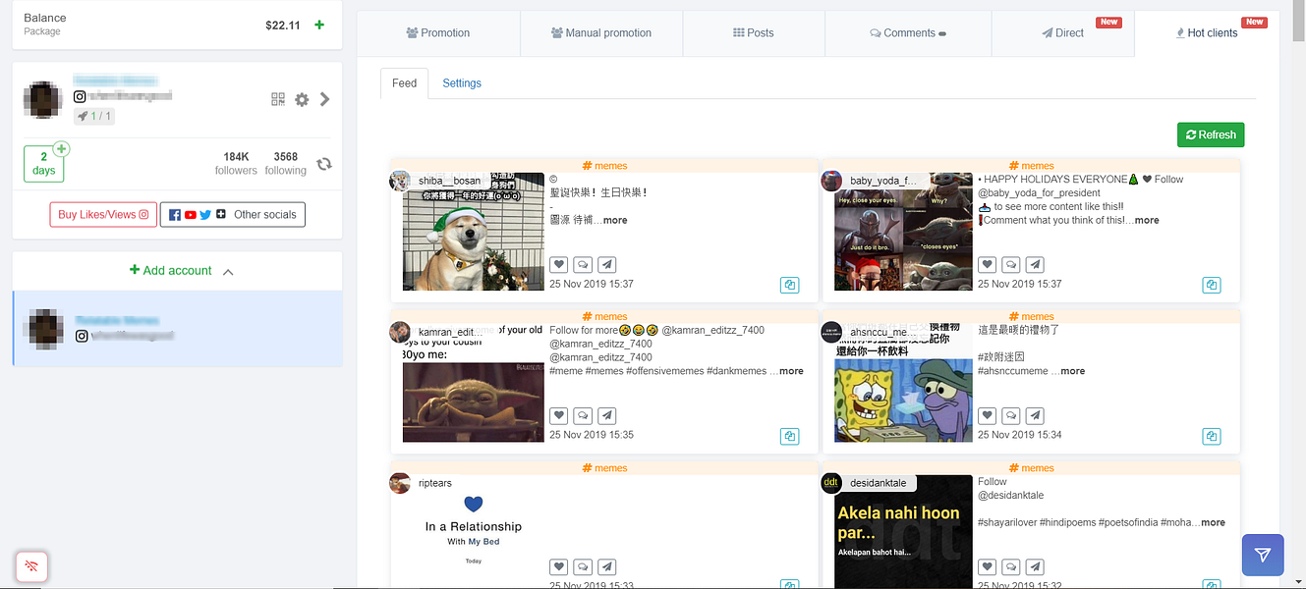Comment on the baby_yoda_f... post
Viewport: 1306px width, 589px height.
coord(1011,264)
